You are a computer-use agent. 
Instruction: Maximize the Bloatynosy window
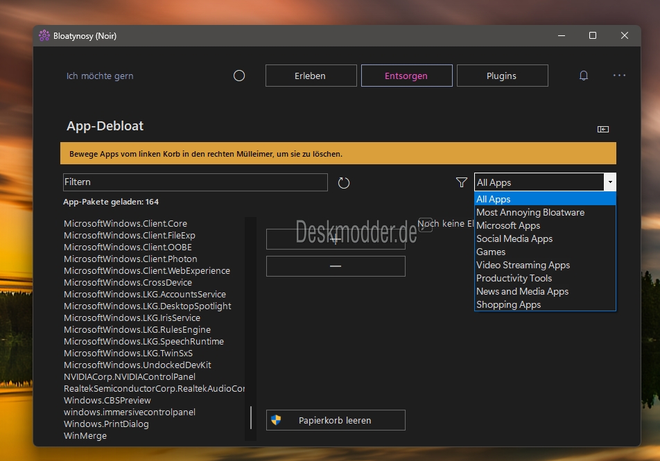(593, 36)
